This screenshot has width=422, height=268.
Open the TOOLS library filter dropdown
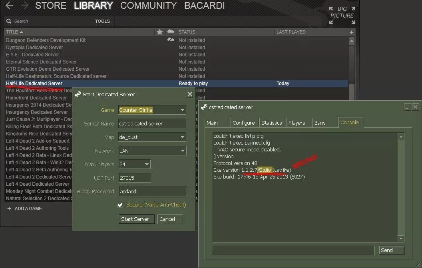pos(102,21)
